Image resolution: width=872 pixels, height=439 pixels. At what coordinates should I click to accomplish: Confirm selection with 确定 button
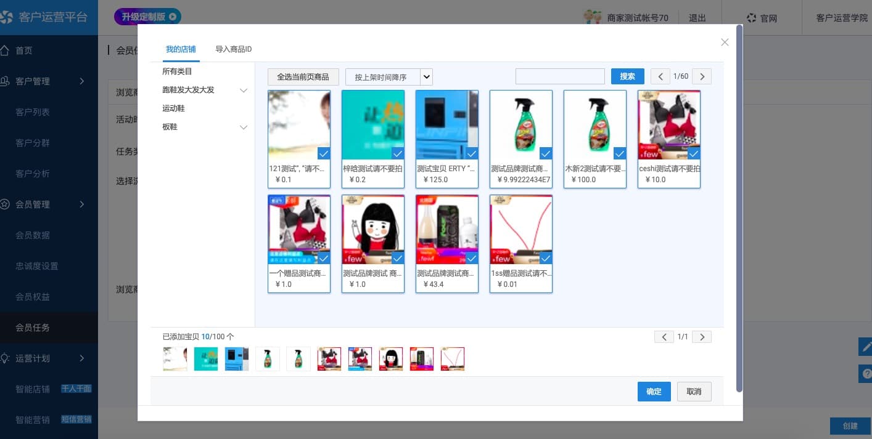654,392
